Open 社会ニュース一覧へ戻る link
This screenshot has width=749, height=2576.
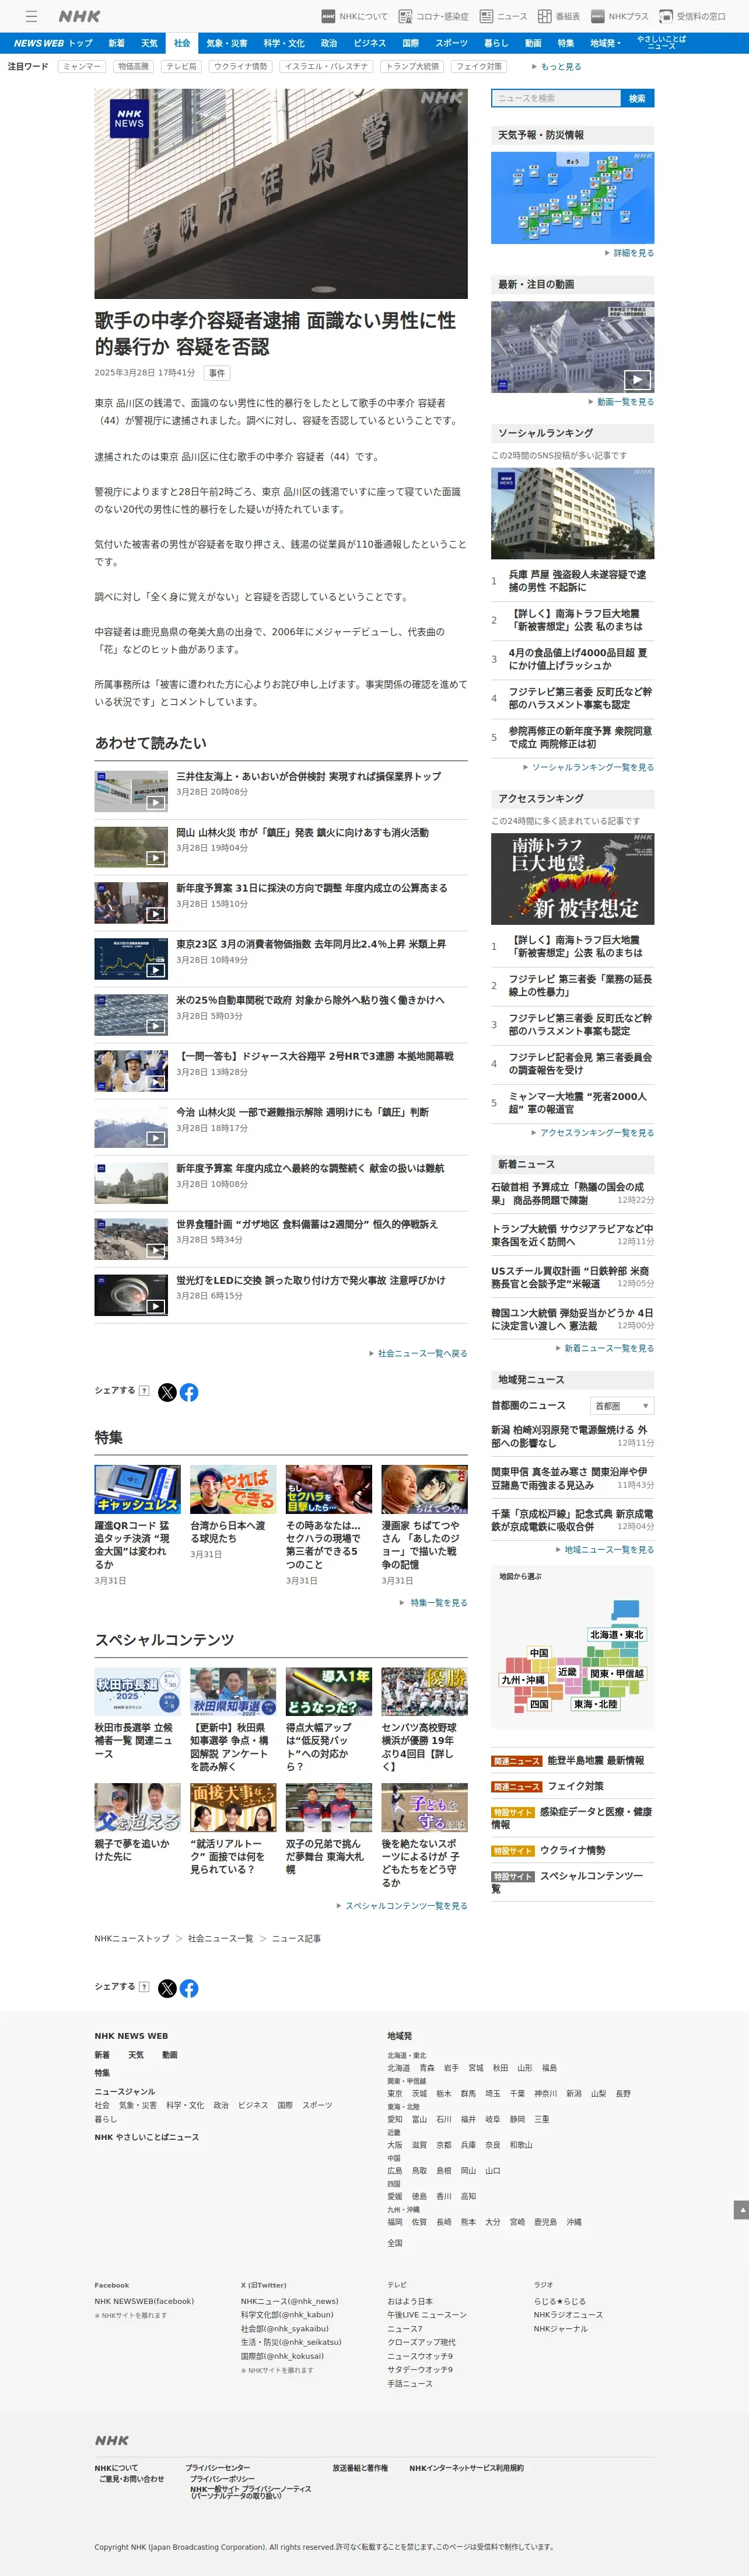tap(418, 1353)
